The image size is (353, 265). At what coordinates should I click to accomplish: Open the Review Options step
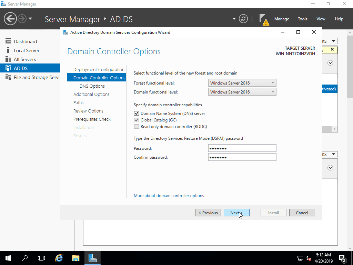[88, 111]
